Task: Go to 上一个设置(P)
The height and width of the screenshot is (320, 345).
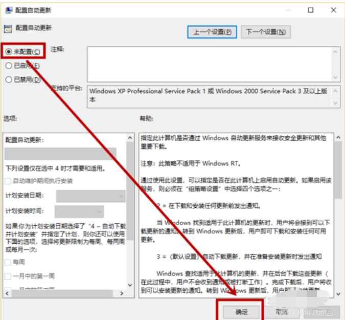Action: (x=213, y=32)
